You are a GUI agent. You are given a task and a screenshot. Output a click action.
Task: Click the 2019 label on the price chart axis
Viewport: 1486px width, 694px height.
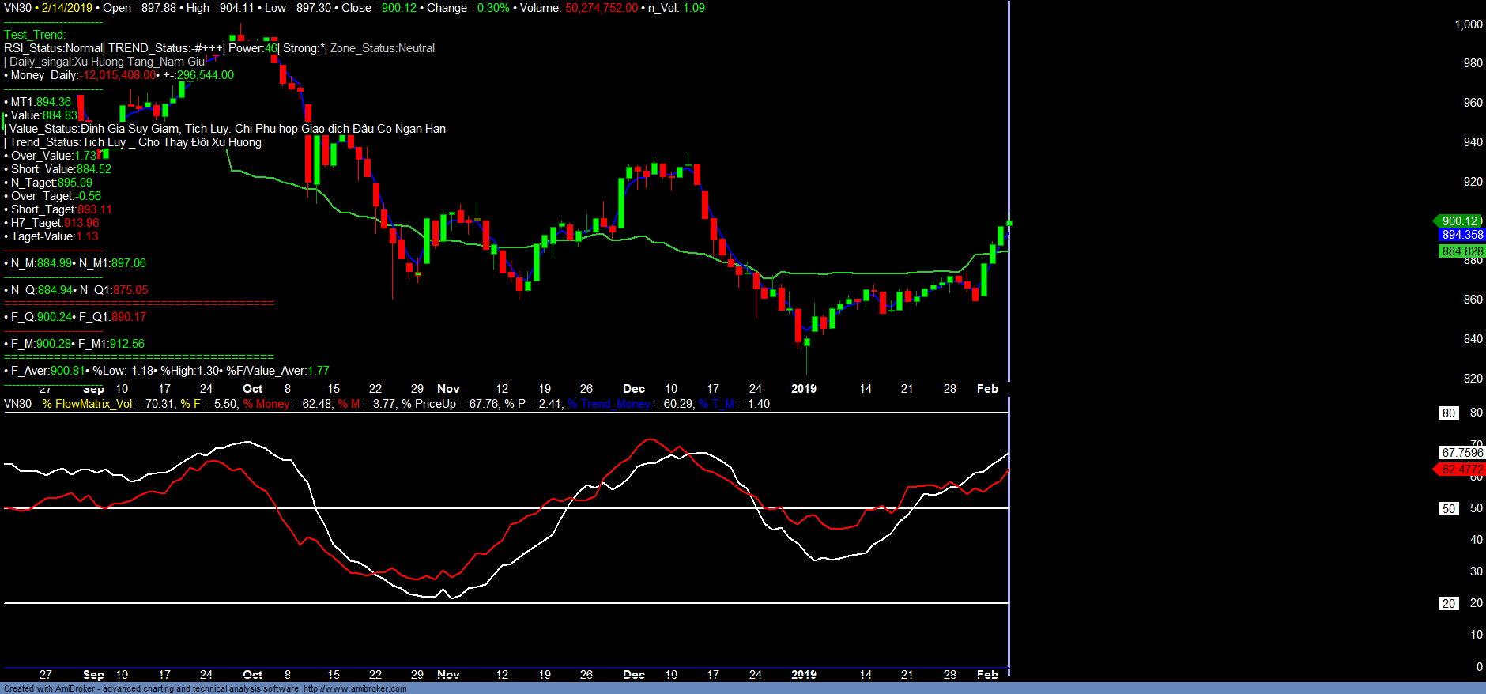tap(803, 389)
